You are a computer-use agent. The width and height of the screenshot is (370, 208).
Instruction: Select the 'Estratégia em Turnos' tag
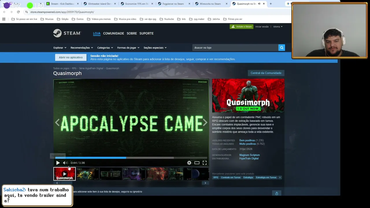266,177
